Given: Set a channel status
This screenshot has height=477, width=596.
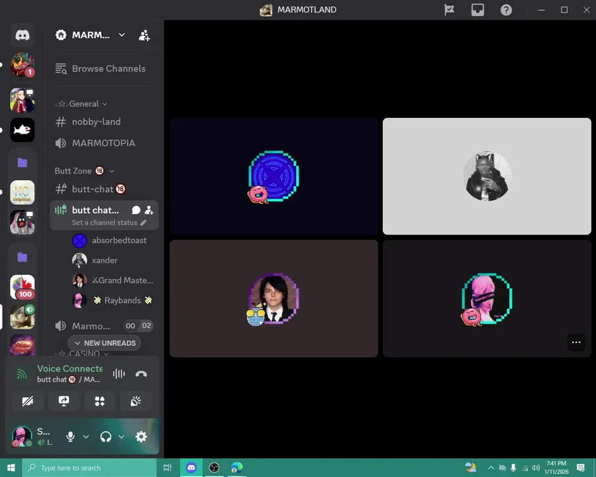Looking at the screenshot, I should [x=109, y=223].
